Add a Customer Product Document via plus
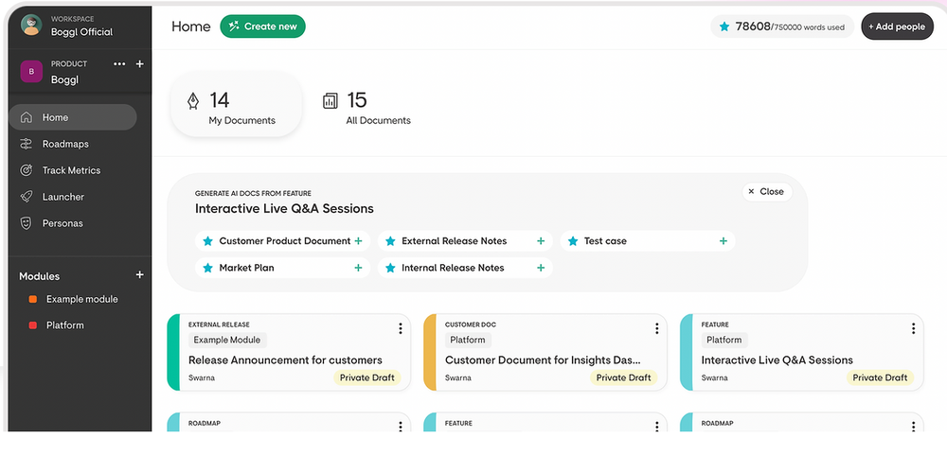 click(358, 241)
